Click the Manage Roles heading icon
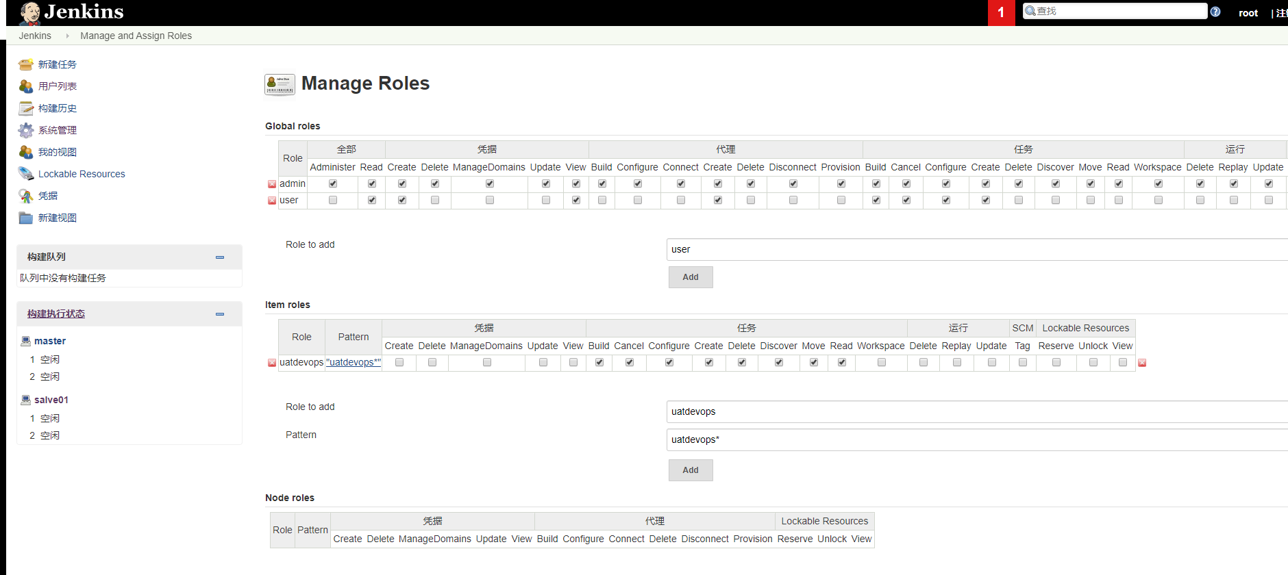This screenshot has height=575, width=1288. [280, 84]
